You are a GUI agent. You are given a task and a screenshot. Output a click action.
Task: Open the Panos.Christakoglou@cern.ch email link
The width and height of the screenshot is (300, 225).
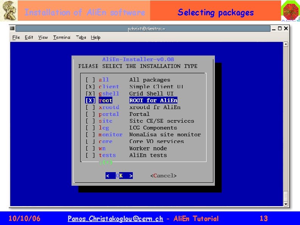pyautogui.click(x=115, y=219)
